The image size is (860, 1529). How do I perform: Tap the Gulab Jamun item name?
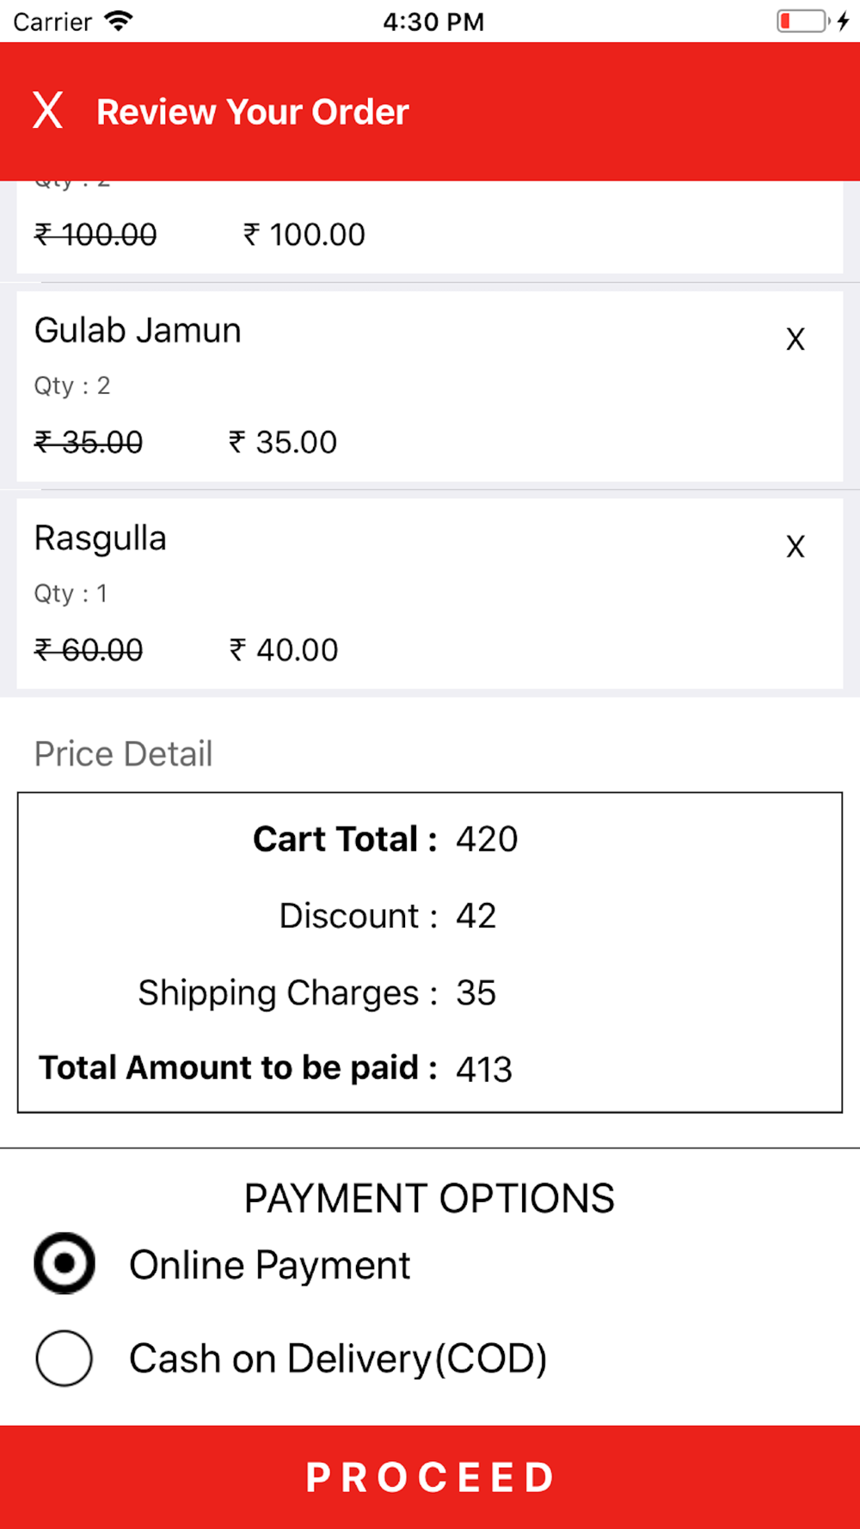click(x=138, y=331)
